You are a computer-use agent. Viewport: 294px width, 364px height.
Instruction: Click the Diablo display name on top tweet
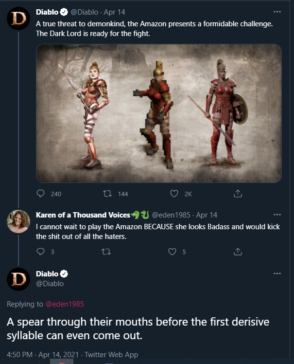tap(47, 11)
